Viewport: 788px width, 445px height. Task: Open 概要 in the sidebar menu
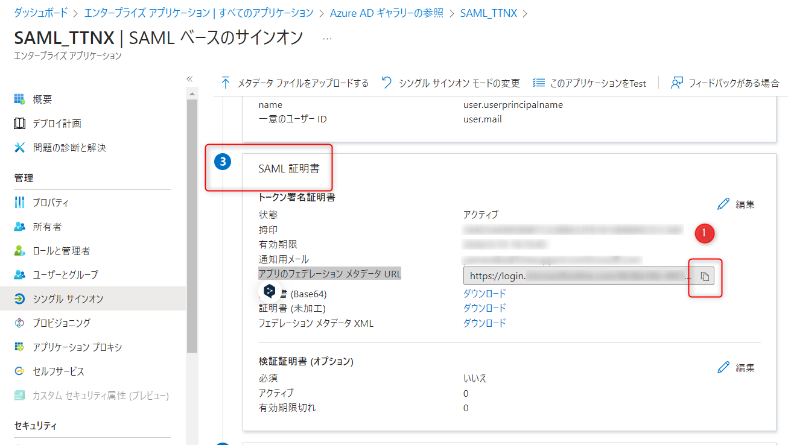pos(42,99)
